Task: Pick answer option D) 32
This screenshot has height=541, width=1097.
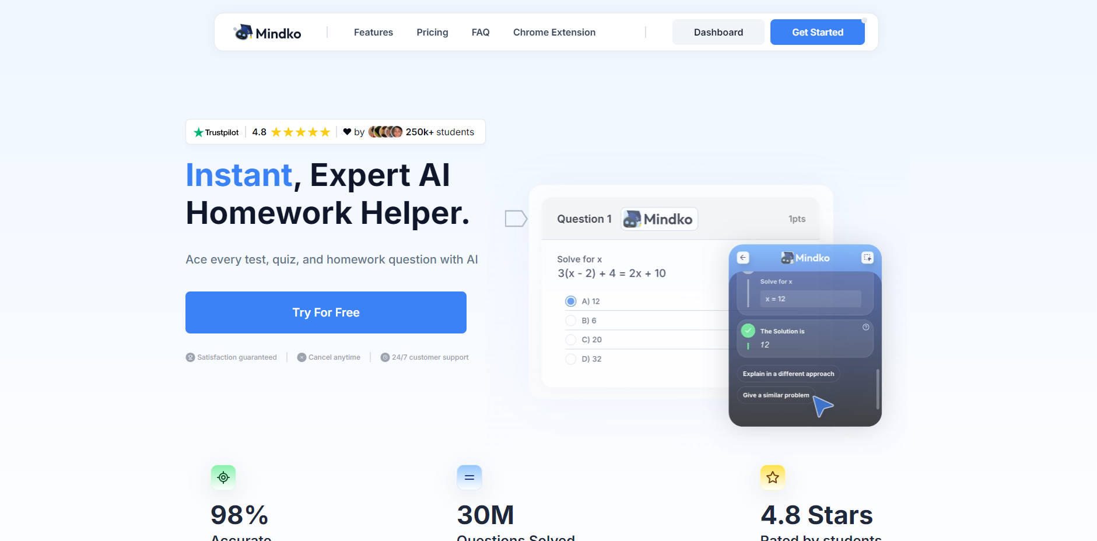Action: [571, 359]
